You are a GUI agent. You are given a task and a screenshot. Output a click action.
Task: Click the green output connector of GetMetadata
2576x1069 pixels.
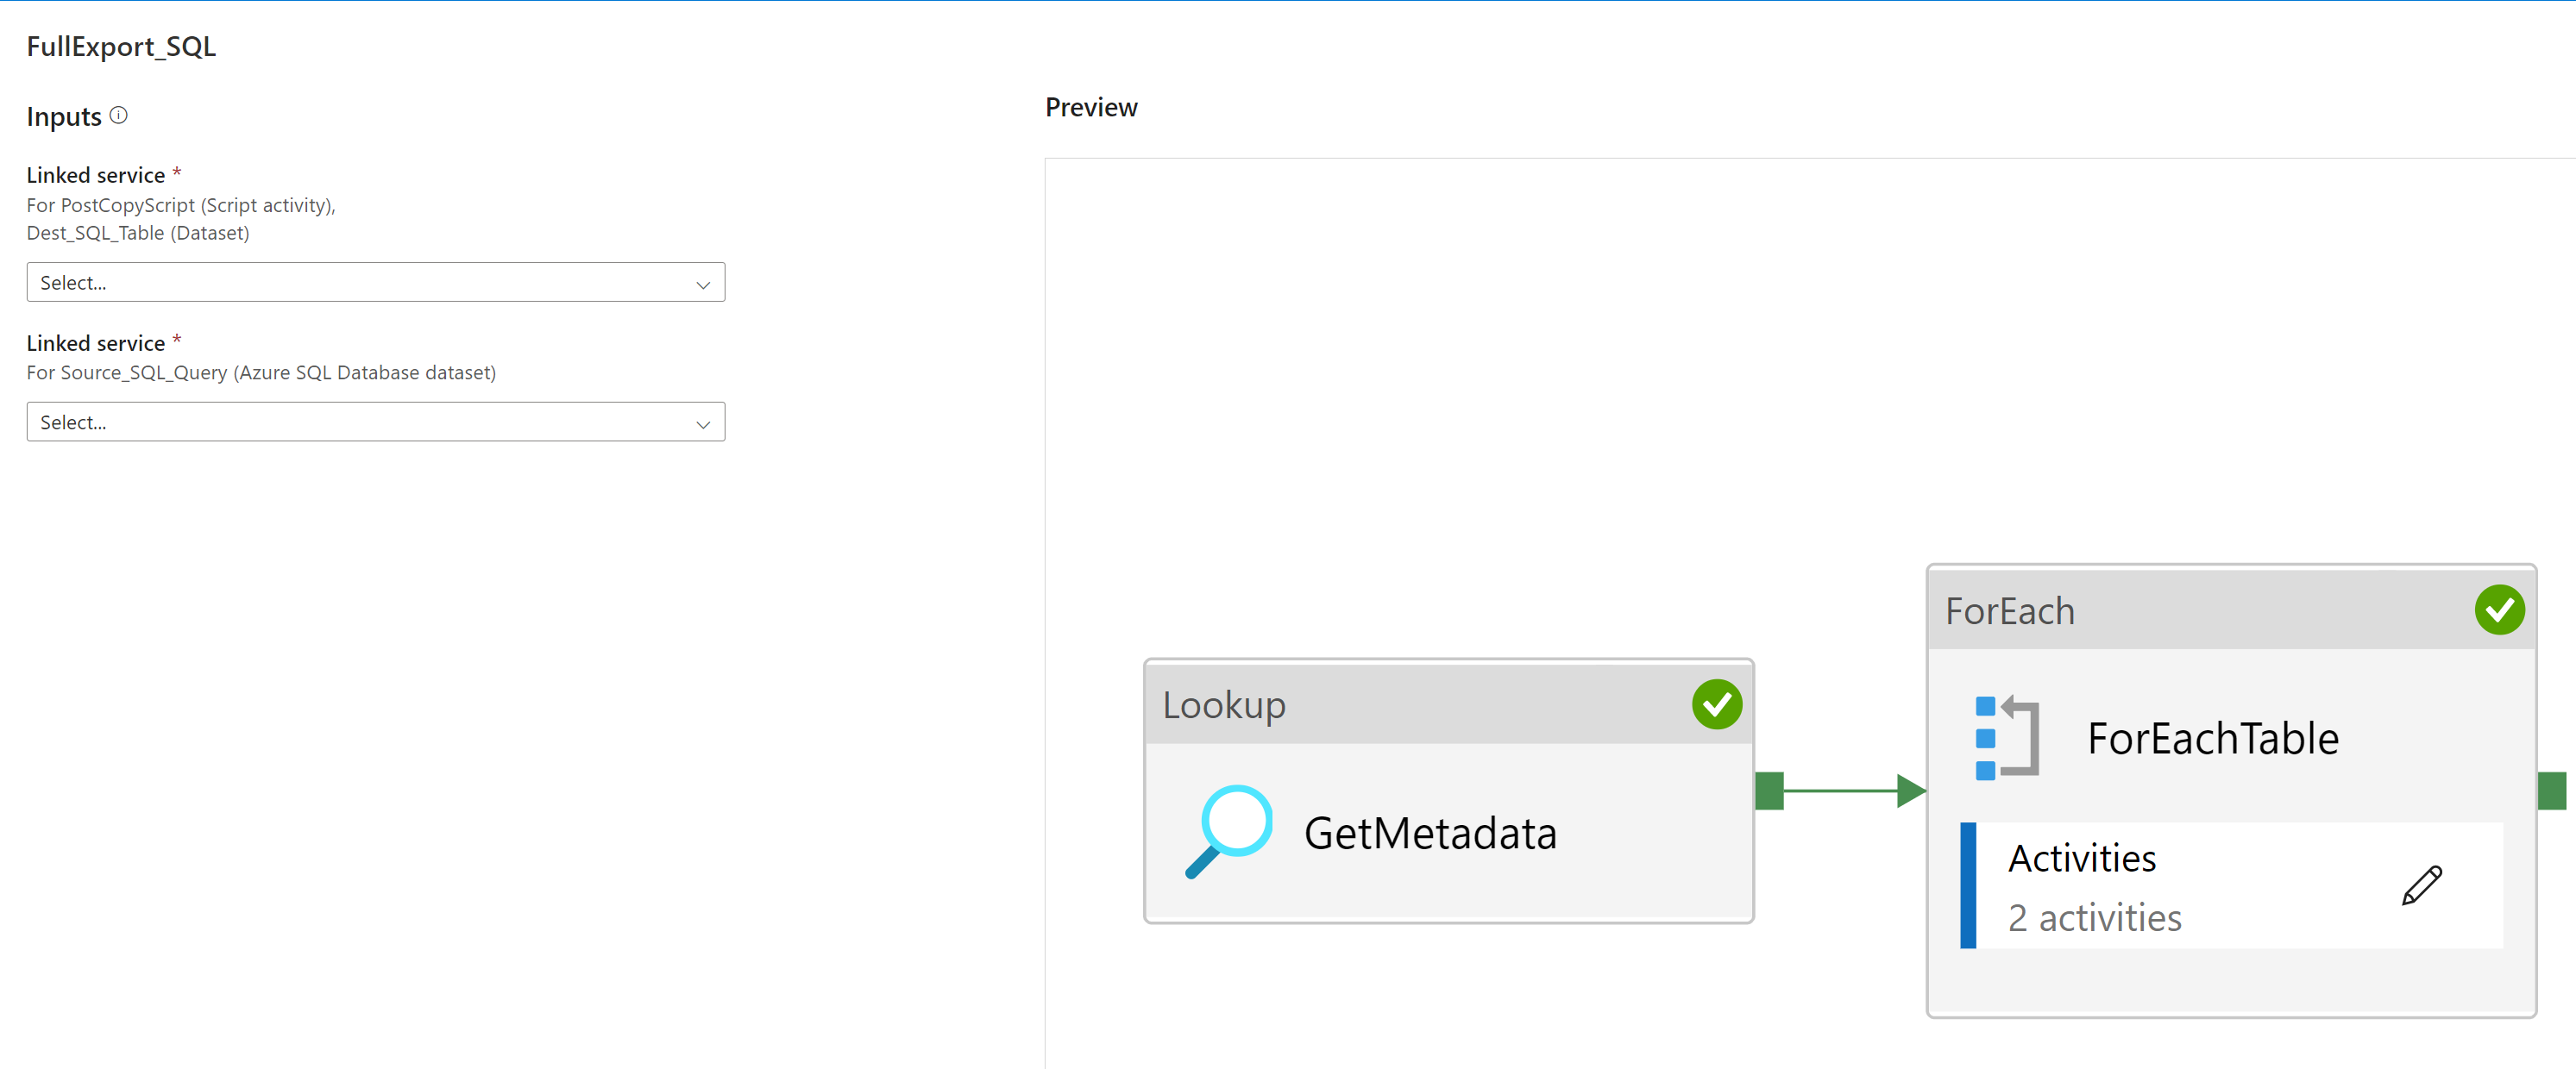tap(1769, 791)
